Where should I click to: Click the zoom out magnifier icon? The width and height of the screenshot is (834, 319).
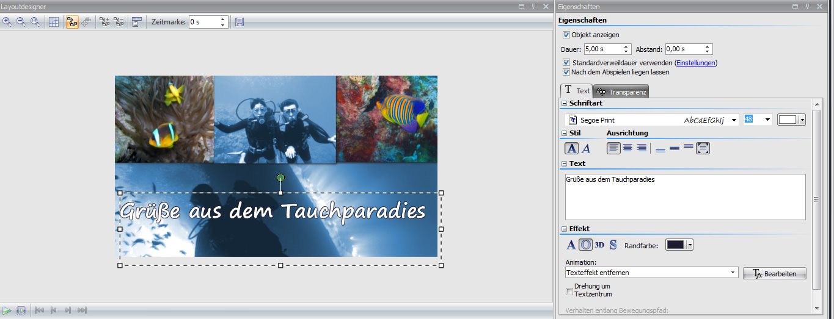coord(21,22)
